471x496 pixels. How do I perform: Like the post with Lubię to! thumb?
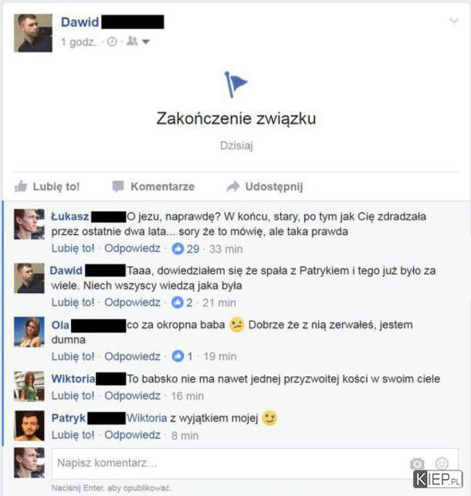point(47,187)
